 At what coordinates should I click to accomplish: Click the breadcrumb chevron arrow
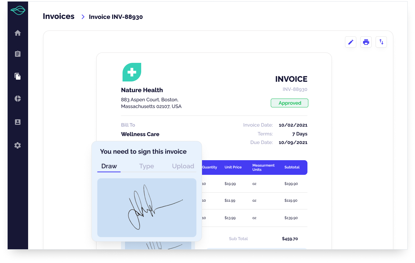[83, 17]
